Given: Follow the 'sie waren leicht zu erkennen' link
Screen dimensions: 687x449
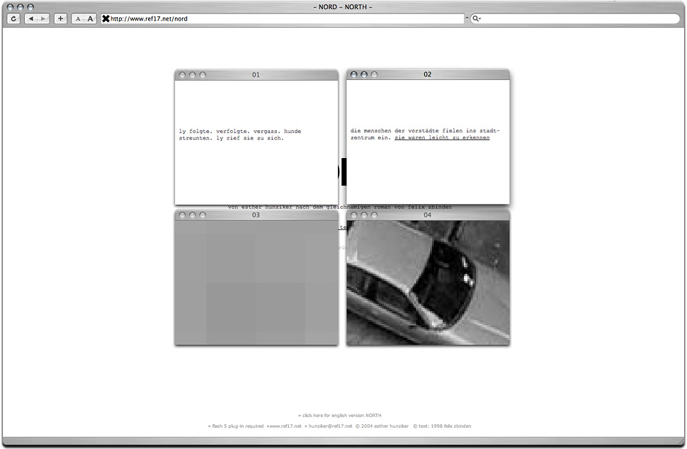Looking at the screenshot, I should click(x=442, y=137).
